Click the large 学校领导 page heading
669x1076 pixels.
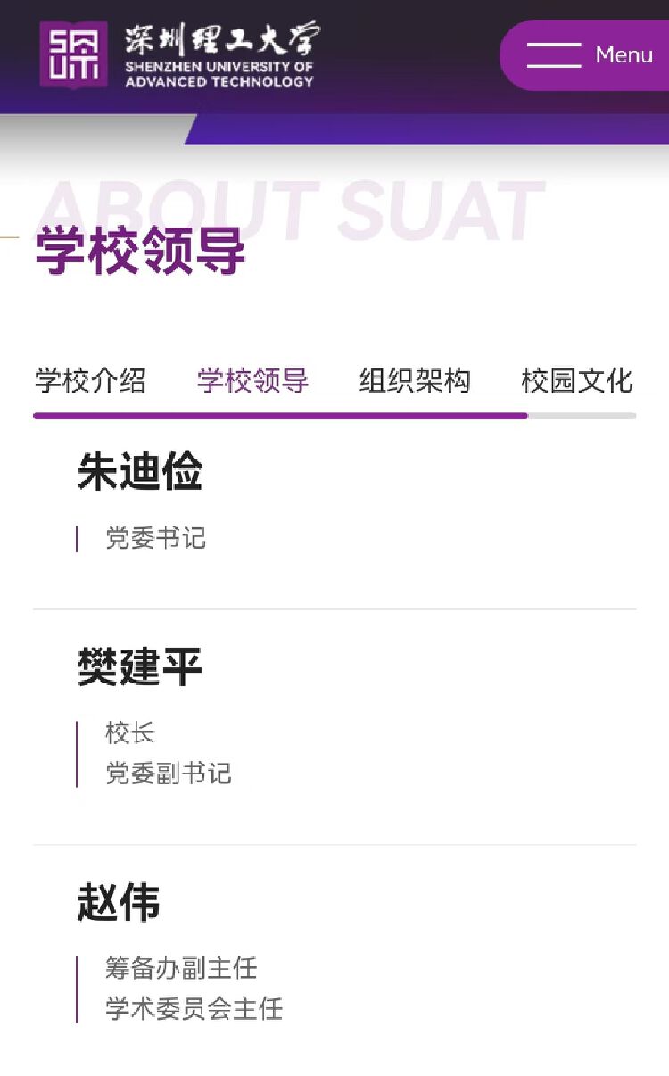click(140, 252)
